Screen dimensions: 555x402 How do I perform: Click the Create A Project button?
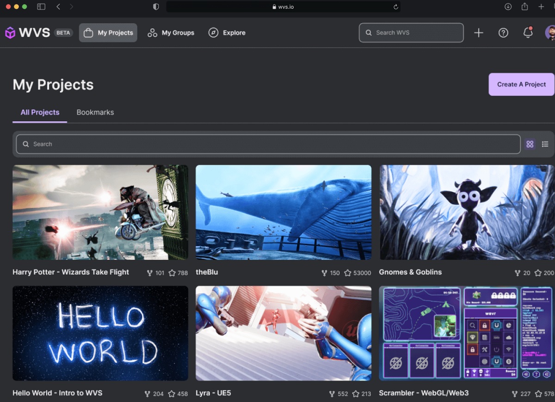point(521,84)
